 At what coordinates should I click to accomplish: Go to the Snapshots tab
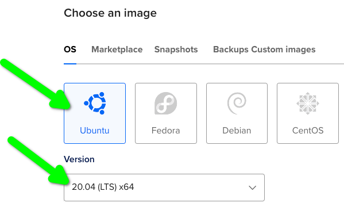(x=176, y=49)
